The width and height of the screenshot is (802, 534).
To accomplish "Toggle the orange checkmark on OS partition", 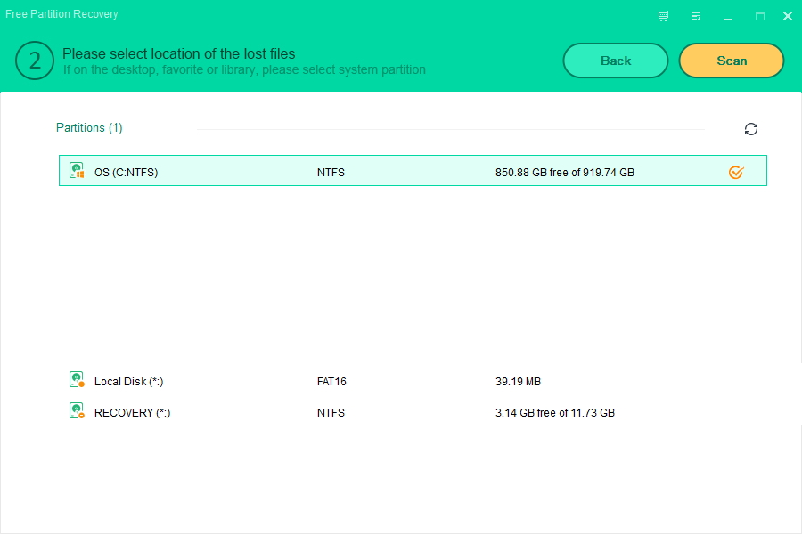I will [x=736, y=172].
